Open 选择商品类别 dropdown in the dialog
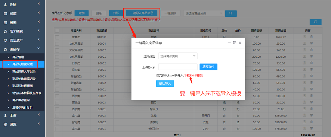 [x=178, y=56]
